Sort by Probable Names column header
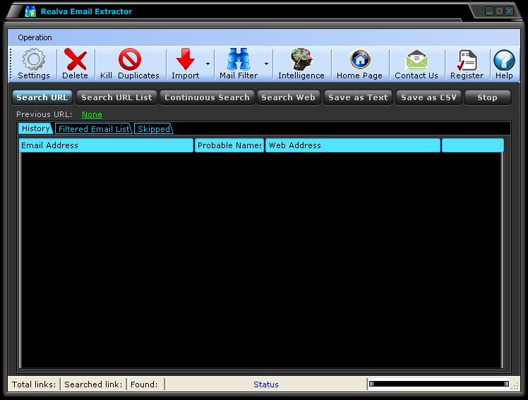528x400 pixels. pos(229,145)
